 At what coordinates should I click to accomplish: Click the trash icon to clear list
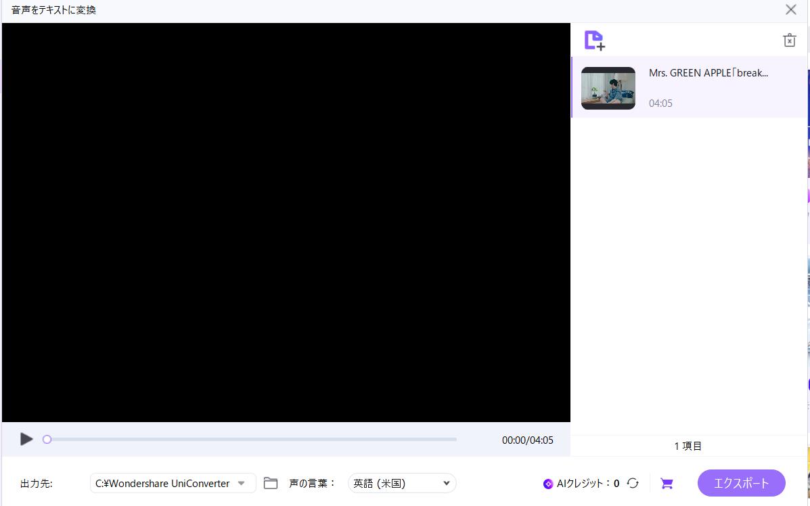789,41
